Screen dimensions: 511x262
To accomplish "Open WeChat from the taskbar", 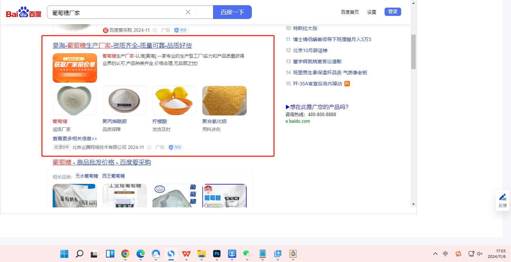I will tap(247, 254).
